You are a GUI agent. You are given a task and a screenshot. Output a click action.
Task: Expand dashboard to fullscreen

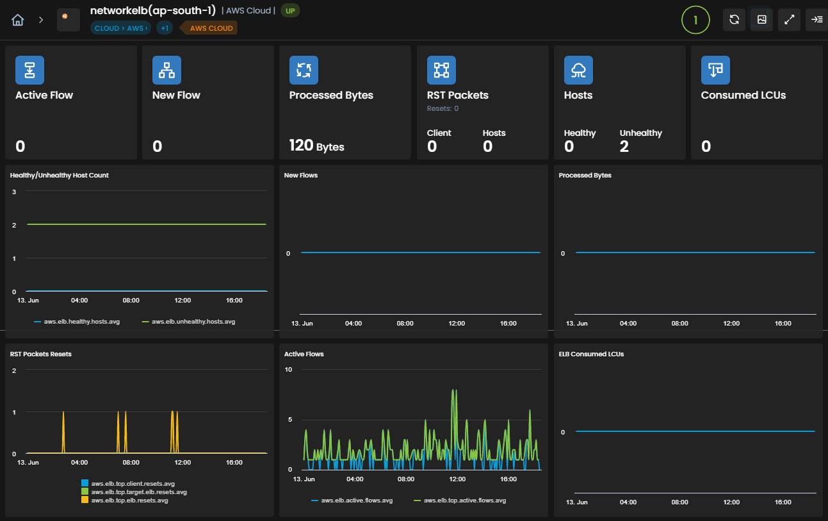click(790, 20)
